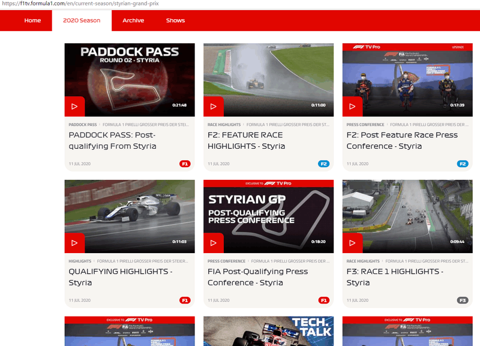Play F2 Feature Race Highlights video

point(214,107)
